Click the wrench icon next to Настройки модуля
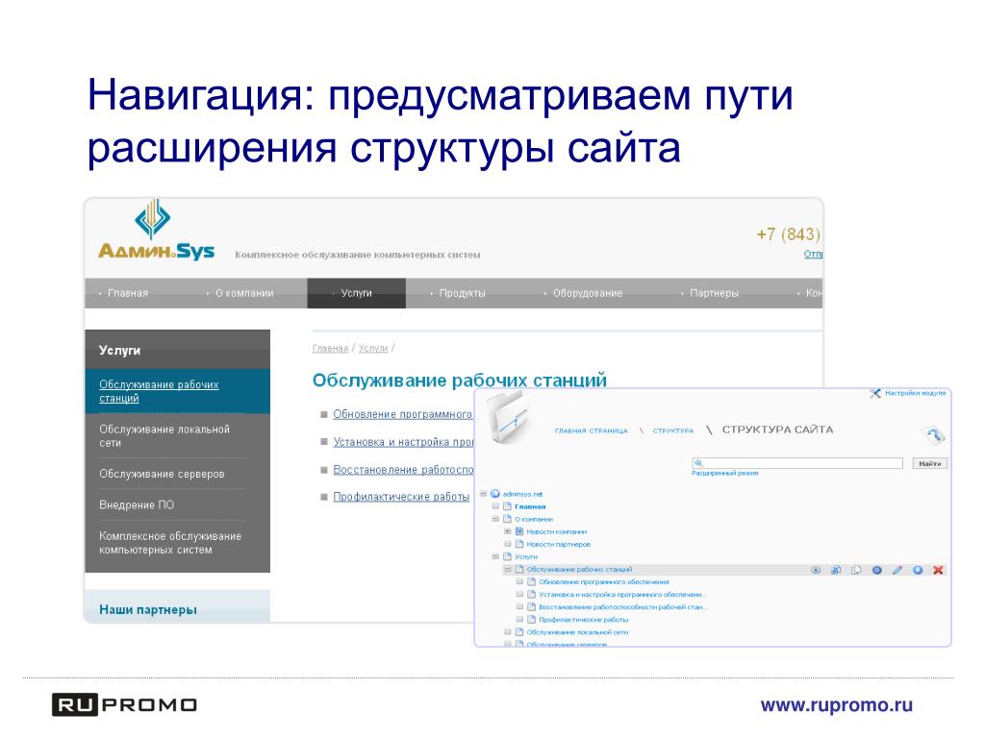The height and width of the screenshot is (738, 985). pos(875,393)
